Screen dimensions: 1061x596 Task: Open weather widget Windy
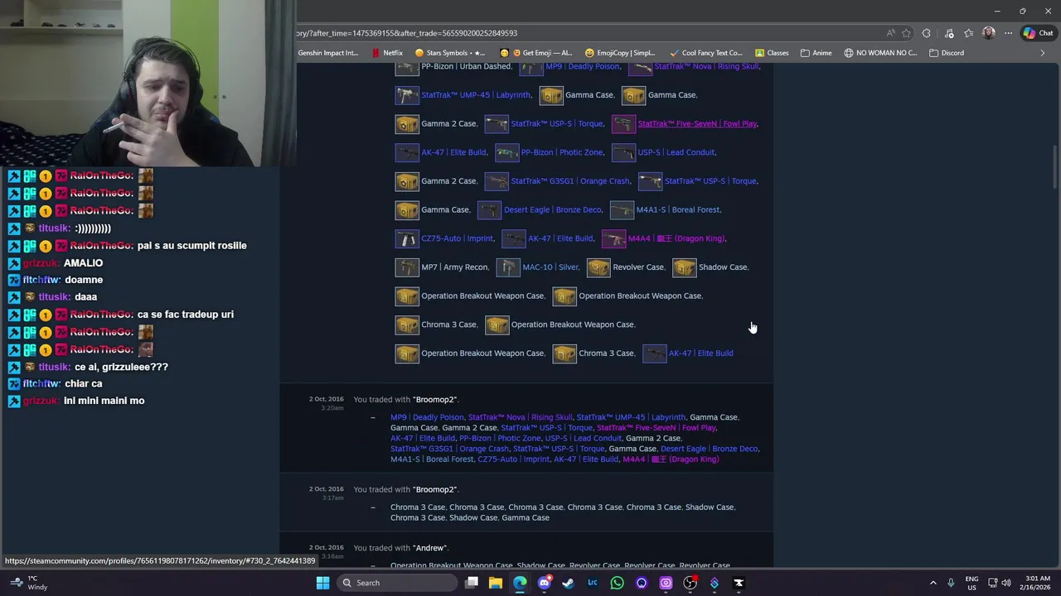(27, 583)
